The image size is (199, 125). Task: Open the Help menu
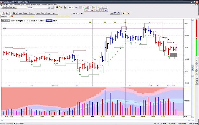[x=55, y=4]
